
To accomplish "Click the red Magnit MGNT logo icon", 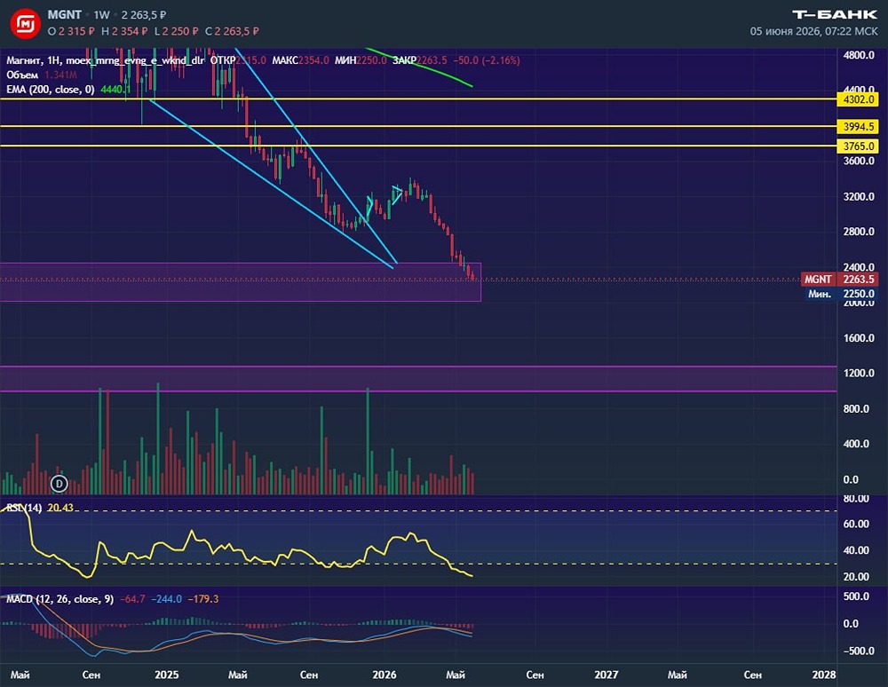I will tap(26, 23).
